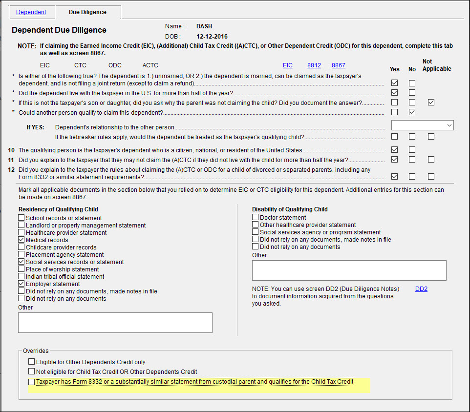Check School records or statement
Screen dimensions: 470x412
coord(21,218)
